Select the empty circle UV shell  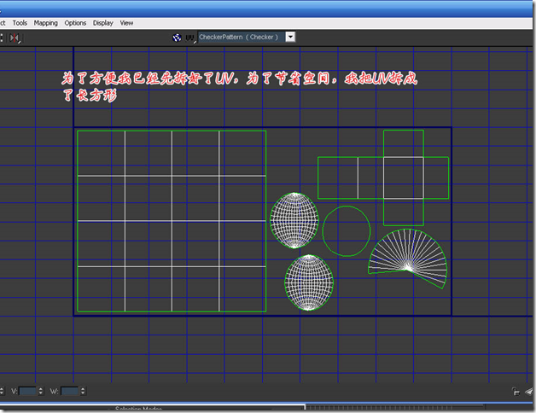(347, 231)
